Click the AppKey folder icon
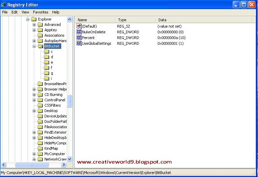The image size is (258, 177). (40, 30)
